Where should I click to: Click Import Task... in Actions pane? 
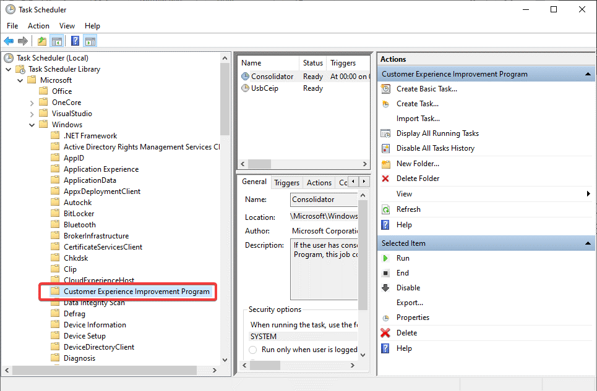pos(418,119)
